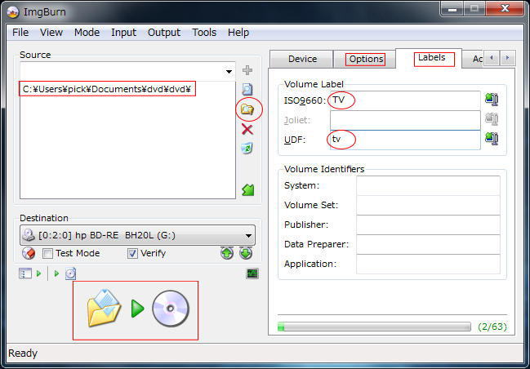Remove selected source with the red X icon

(x=247, y=129)
